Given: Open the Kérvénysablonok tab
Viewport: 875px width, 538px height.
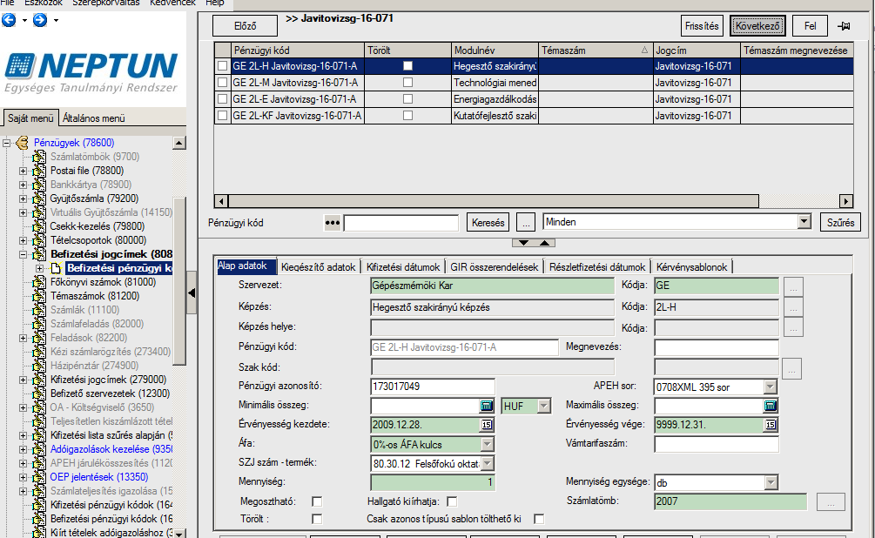Looking at the screenshot, I should click(x=692, y=267).
